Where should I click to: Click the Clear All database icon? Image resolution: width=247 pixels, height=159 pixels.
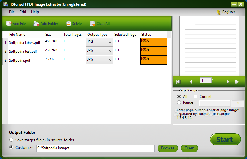(93, 24)
